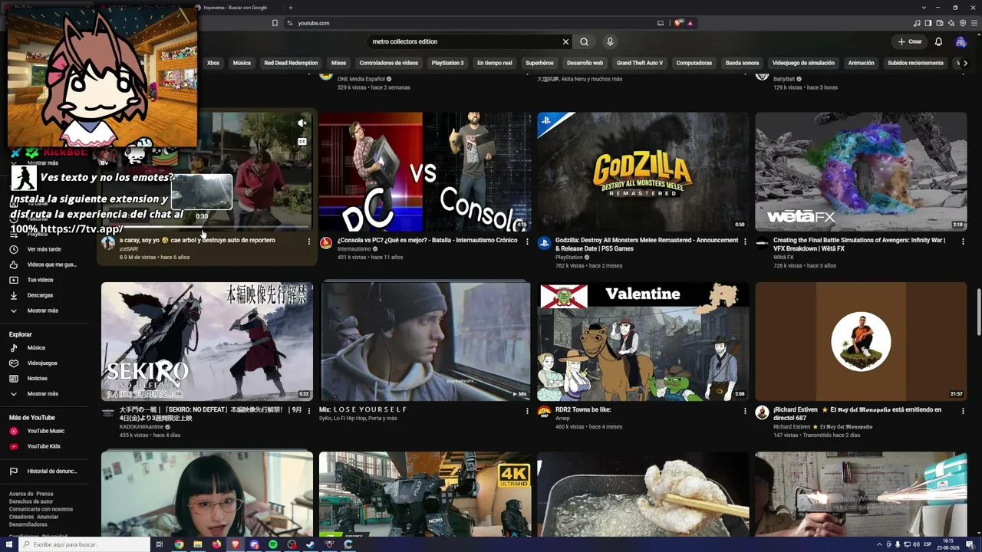
Task: Clear the YouTube search box
Action: 565,41
